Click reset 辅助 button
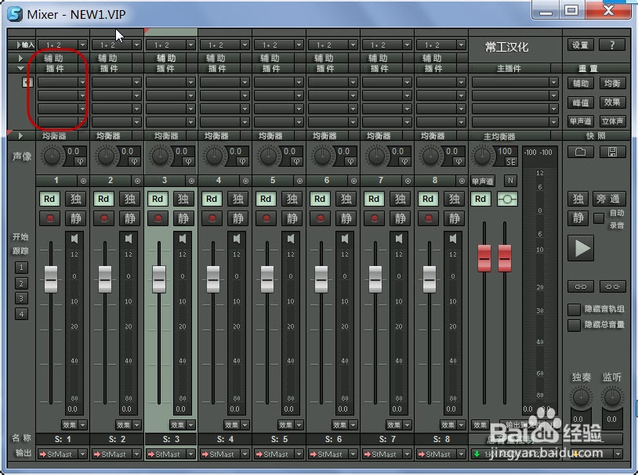 (x=581, y=84)
